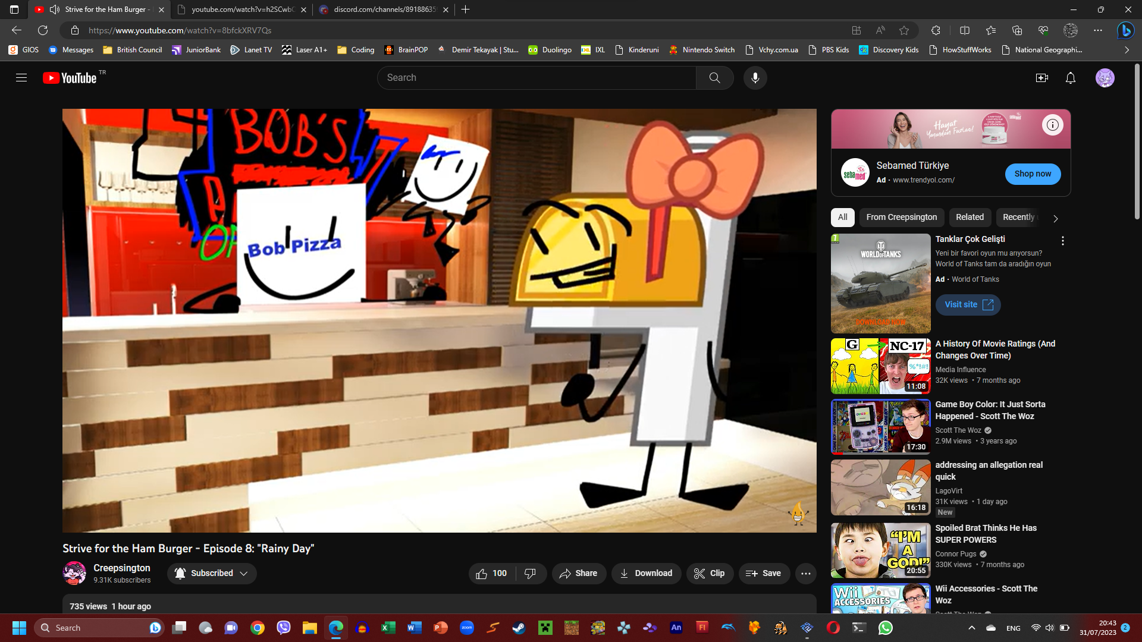This screenshot has width=1142, height=642.
Task: Open the browser Favorites list icon
Action: pyautogui.click(x=991, y=30)
